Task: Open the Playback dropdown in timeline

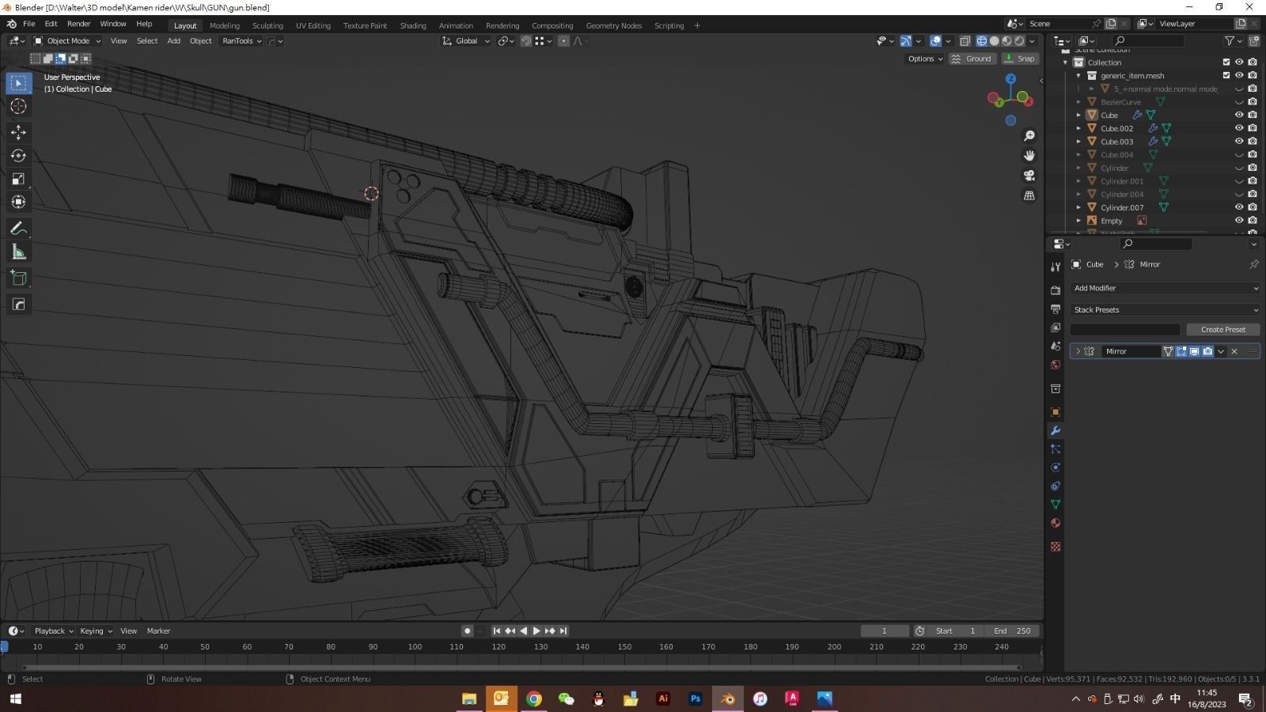Action: (x=54, y=631)
